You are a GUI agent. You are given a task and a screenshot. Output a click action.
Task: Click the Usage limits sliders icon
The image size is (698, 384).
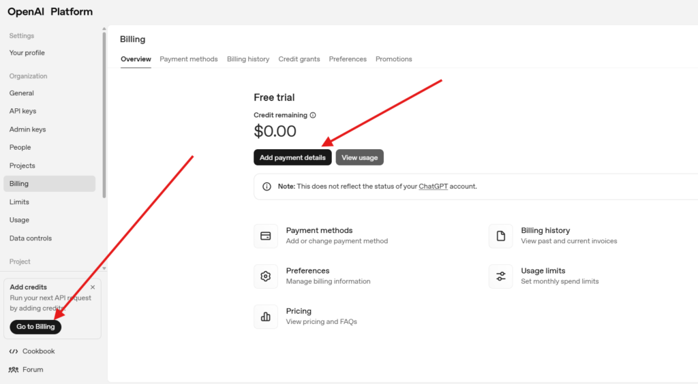click(501, 276)
